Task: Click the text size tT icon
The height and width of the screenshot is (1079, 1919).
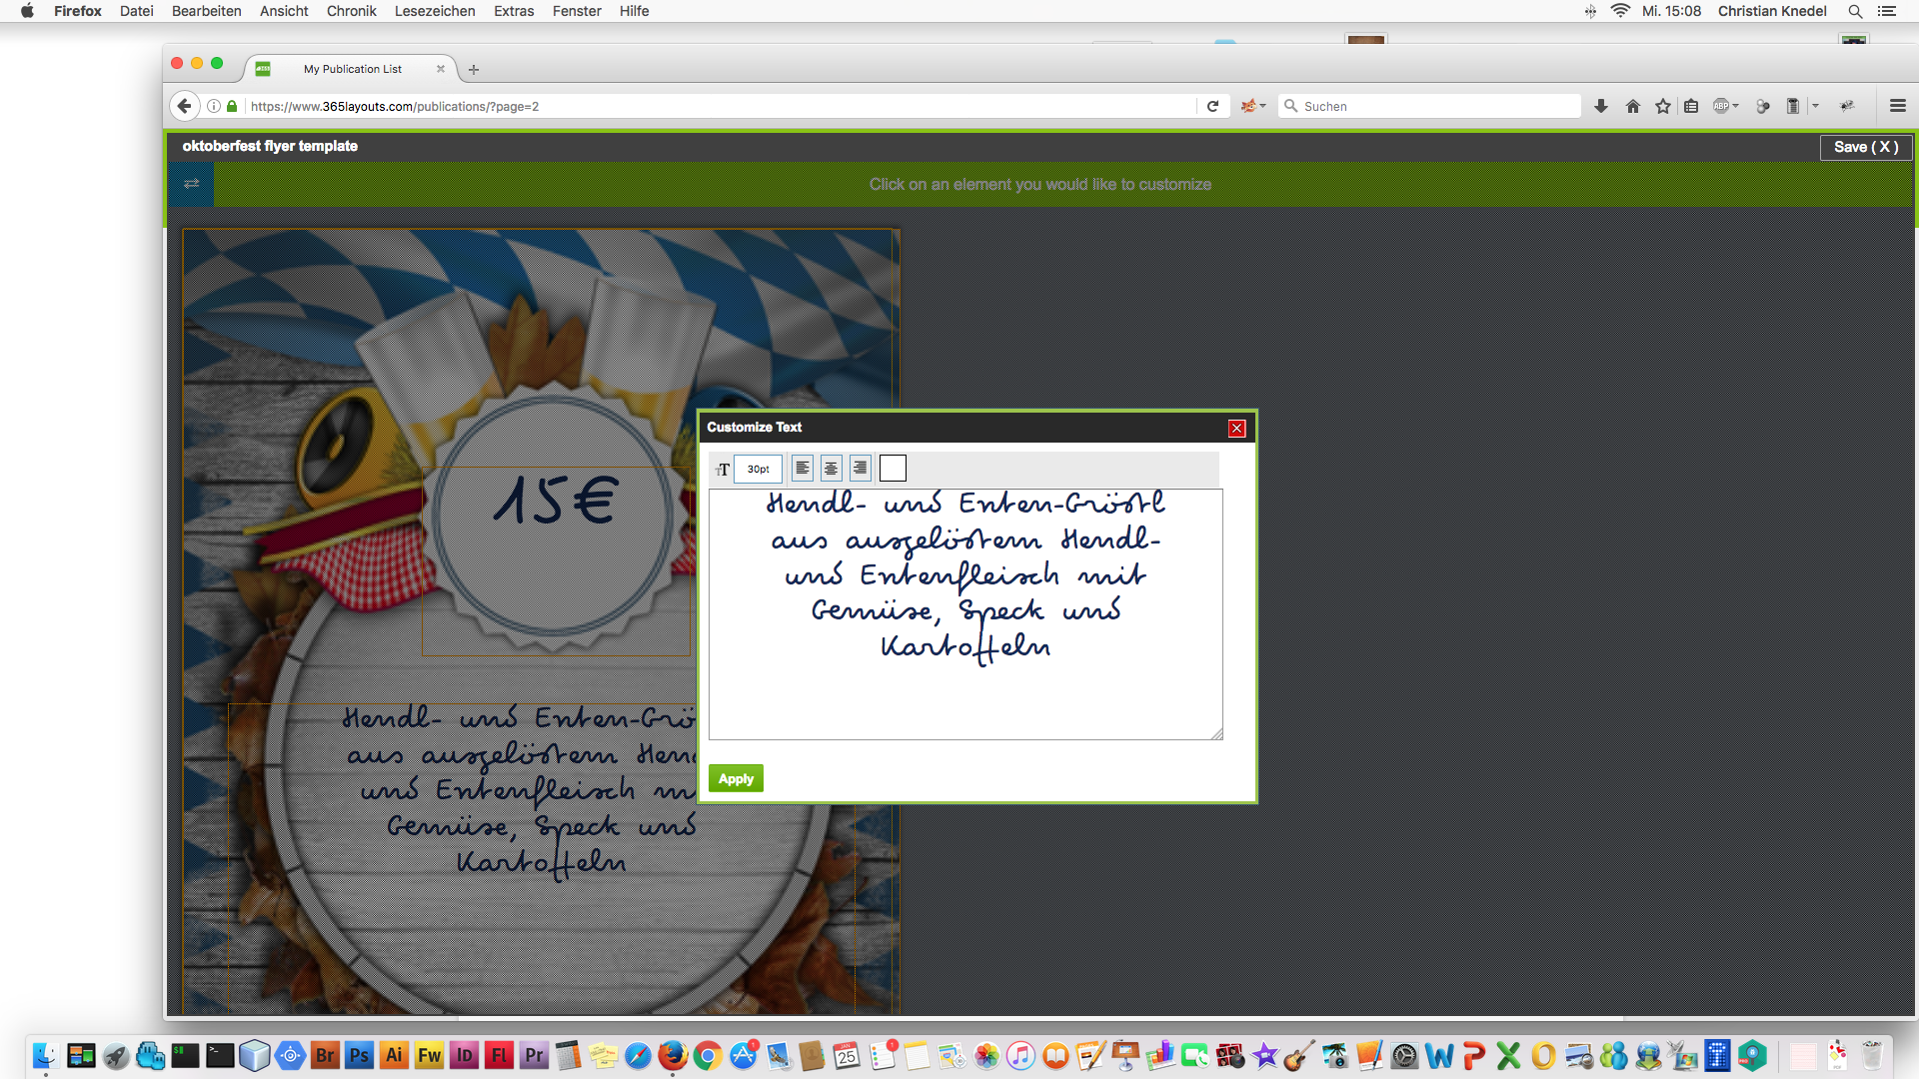Action: (x=722, y=469)
